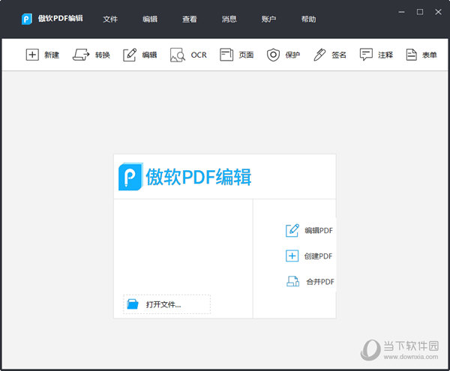Image resolution: width=450 pixels, height=371 pixels.
Task: Click the 合并PDF merge icon in start panel
Action: click(x=292, y=281)
